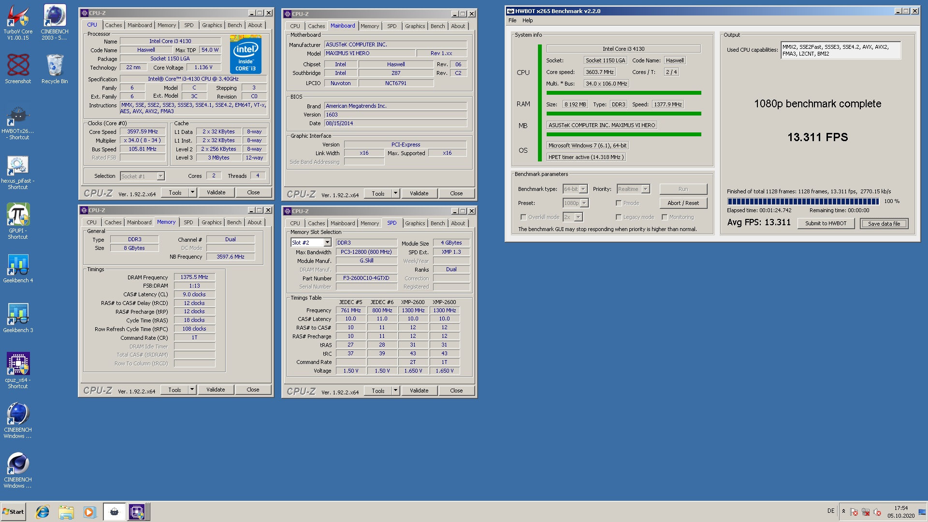Open the Start menu
This screenshot has width=928, height=522.
point(13,512)
